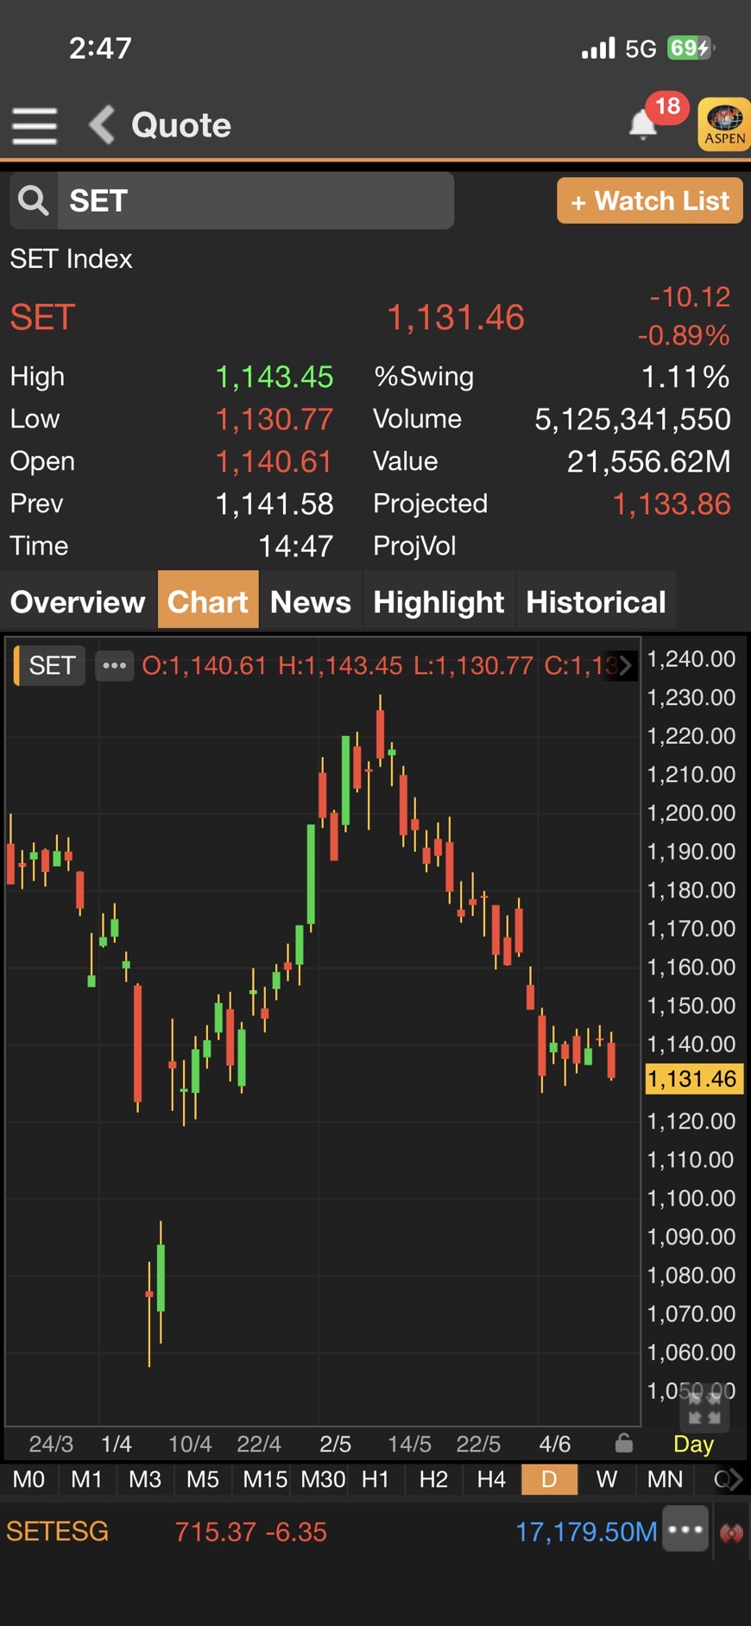Click the SETESG ticker symbol
This screenshot has width=751, height=1626.
[57, 1532]
